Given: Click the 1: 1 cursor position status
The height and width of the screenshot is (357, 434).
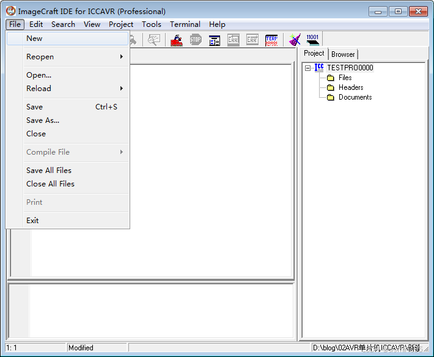Looking at the screenshot, I should (35, 348).
